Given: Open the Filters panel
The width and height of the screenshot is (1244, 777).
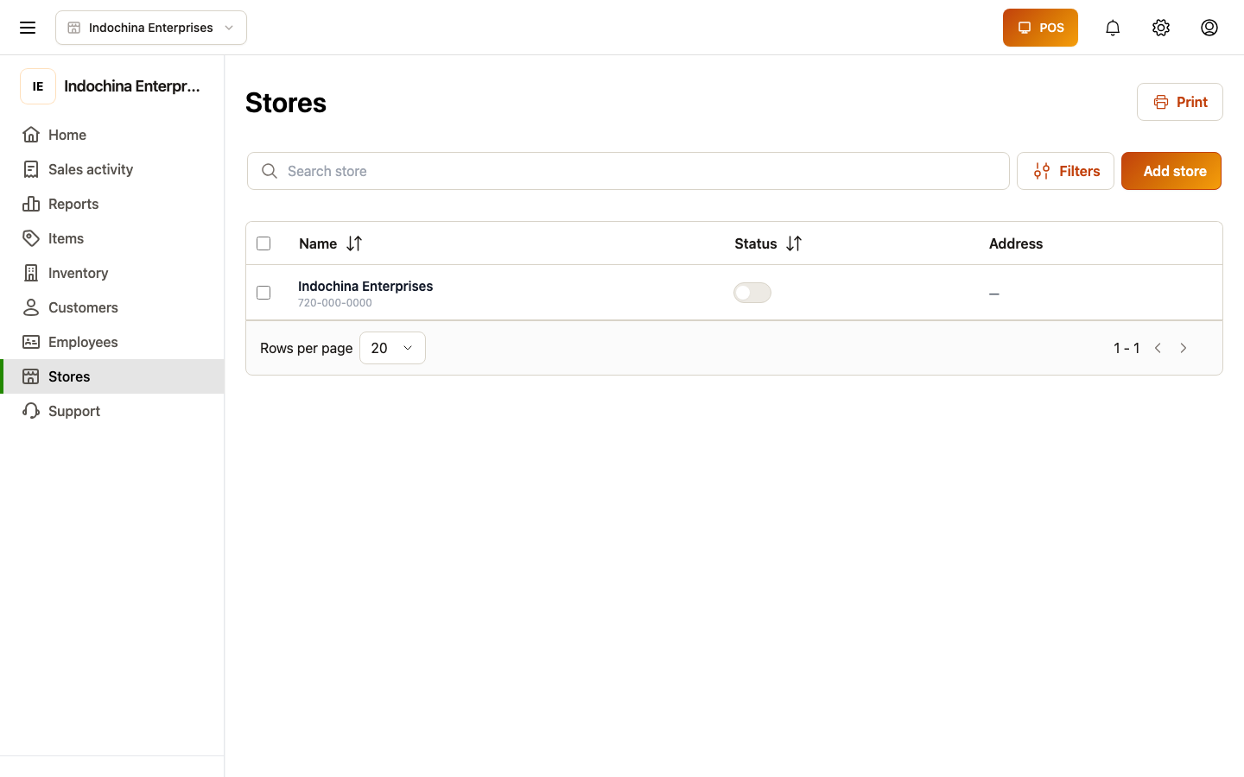Looking at the screenshot, I should point(1065,171).
